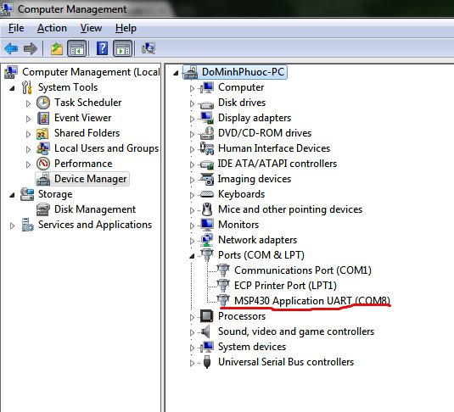Image resolution: width=454 pixels, height=412 pixels.
Task: Click the Back arrow toolbar button
Action: (x=11, y=48)
